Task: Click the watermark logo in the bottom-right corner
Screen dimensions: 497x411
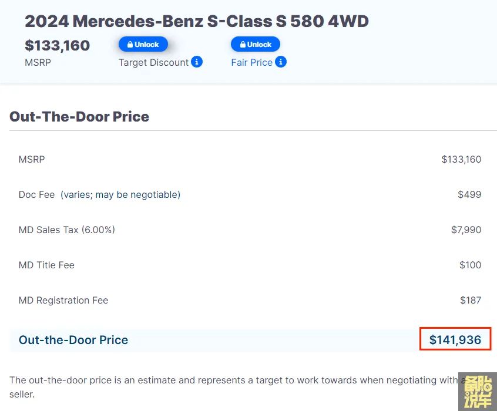Action: (478, 391)
